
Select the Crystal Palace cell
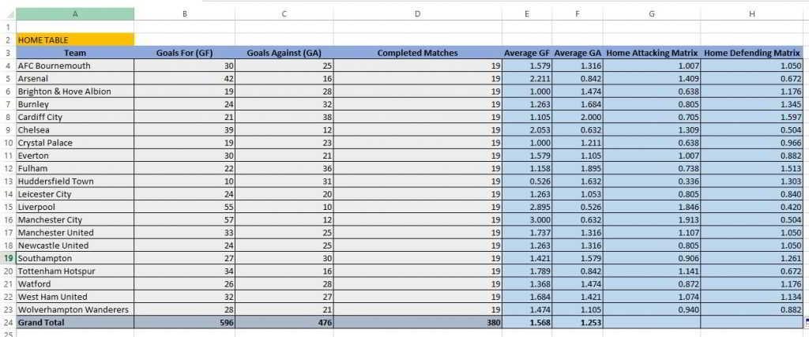75,143
